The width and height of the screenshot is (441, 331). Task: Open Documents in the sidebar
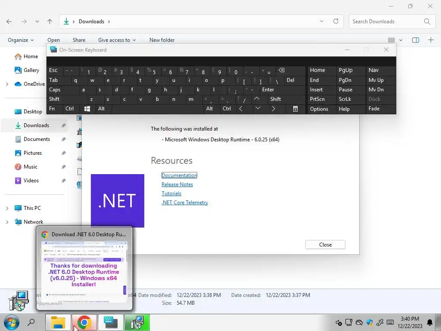click(x=37, y=139)
